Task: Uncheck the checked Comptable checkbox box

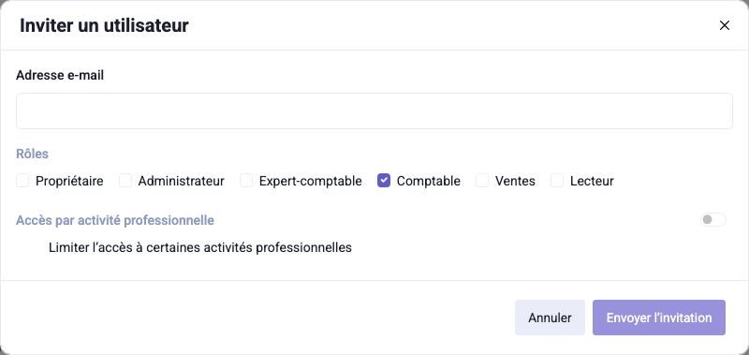Action: [384, 181]
